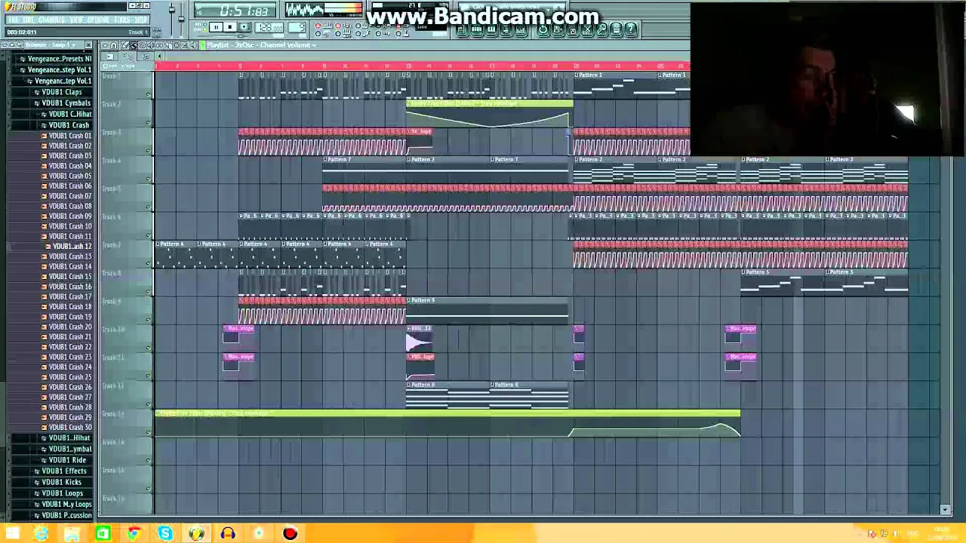Select the Pattern 9 clip in playlist
Screen dimensions: 966x543
(487, 310)
